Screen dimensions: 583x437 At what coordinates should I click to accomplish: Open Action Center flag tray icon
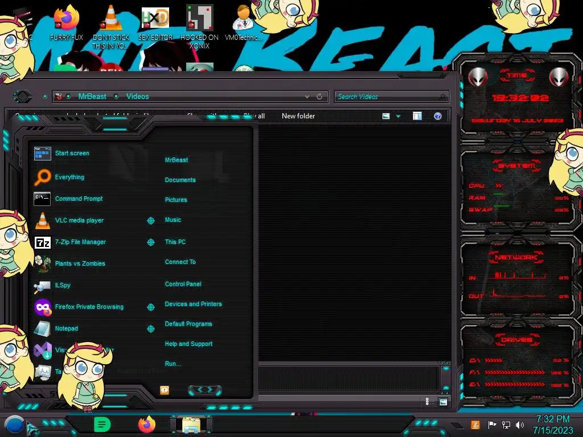(x=491, y=424)
